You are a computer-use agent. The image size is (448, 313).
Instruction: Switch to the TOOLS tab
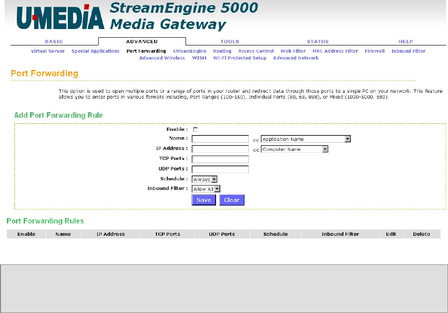click(x=230, y=41)
